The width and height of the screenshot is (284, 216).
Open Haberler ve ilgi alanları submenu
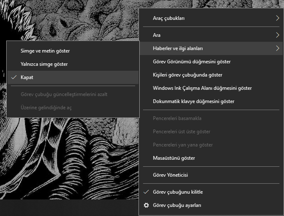coord(211,48)
